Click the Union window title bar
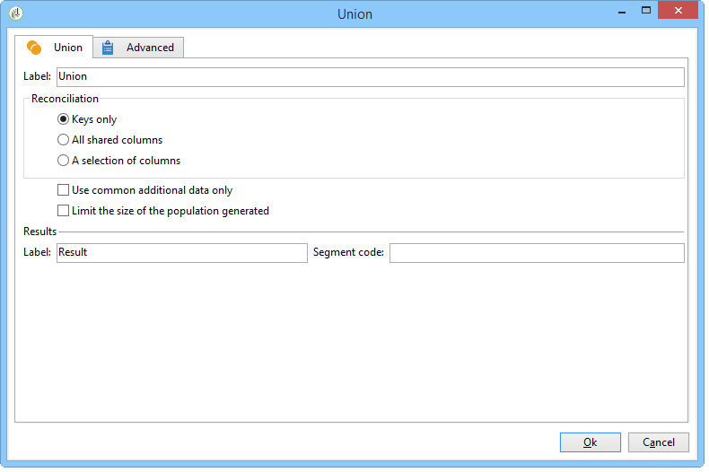This screenshot has height=472, width=709. [x=354, y=14]
